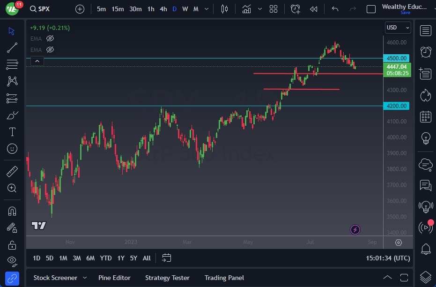The image size is (436, 287).
Task: Expand the timeframe chevron next to M
Action: 206,9
